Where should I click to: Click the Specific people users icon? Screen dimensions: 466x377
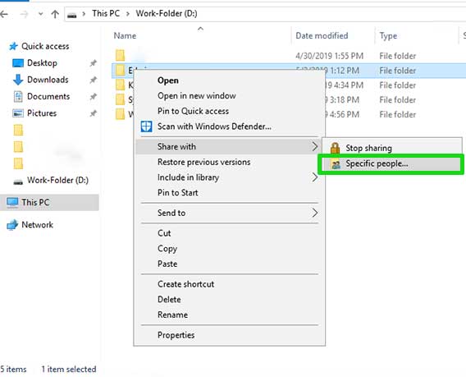[336, 164]
